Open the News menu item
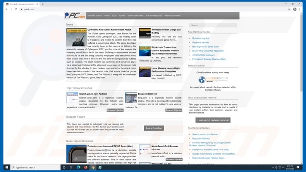The image size is (306, 172). [x=107, y=15]
